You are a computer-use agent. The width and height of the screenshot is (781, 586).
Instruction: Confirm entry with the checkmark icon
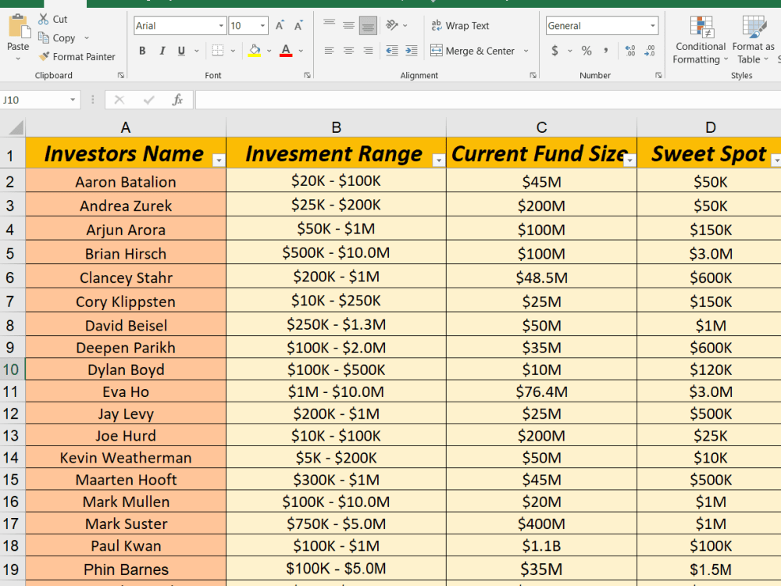click(x=148, y=100)
